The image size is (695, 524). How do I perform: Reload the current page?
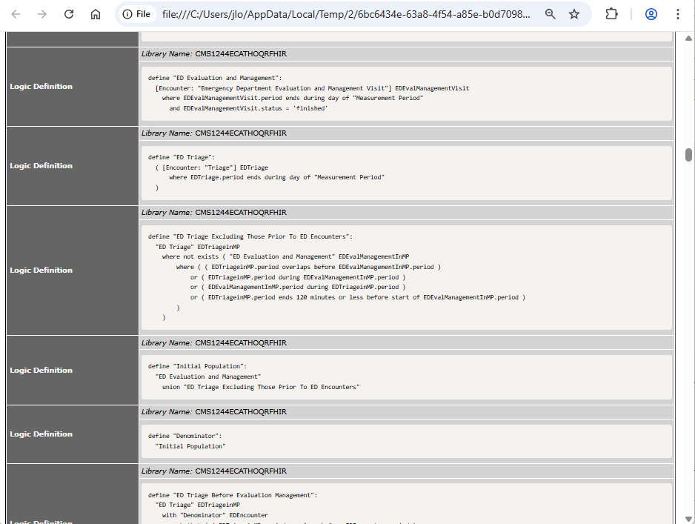[x=69, y=14]
